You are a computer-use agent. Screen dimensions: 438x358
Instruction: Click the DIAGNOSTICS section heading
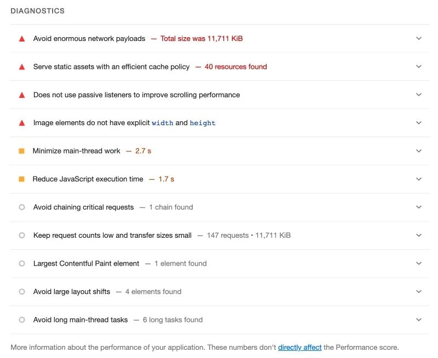click(x=37, y=11)
